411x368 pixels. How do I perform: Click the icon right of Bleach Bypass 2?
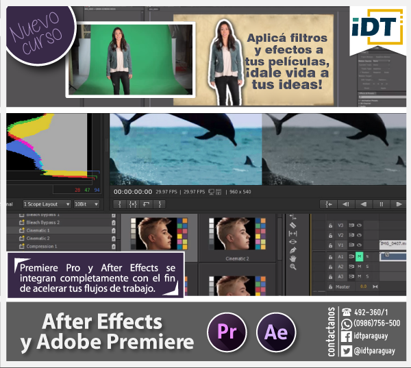pos(114,223)
